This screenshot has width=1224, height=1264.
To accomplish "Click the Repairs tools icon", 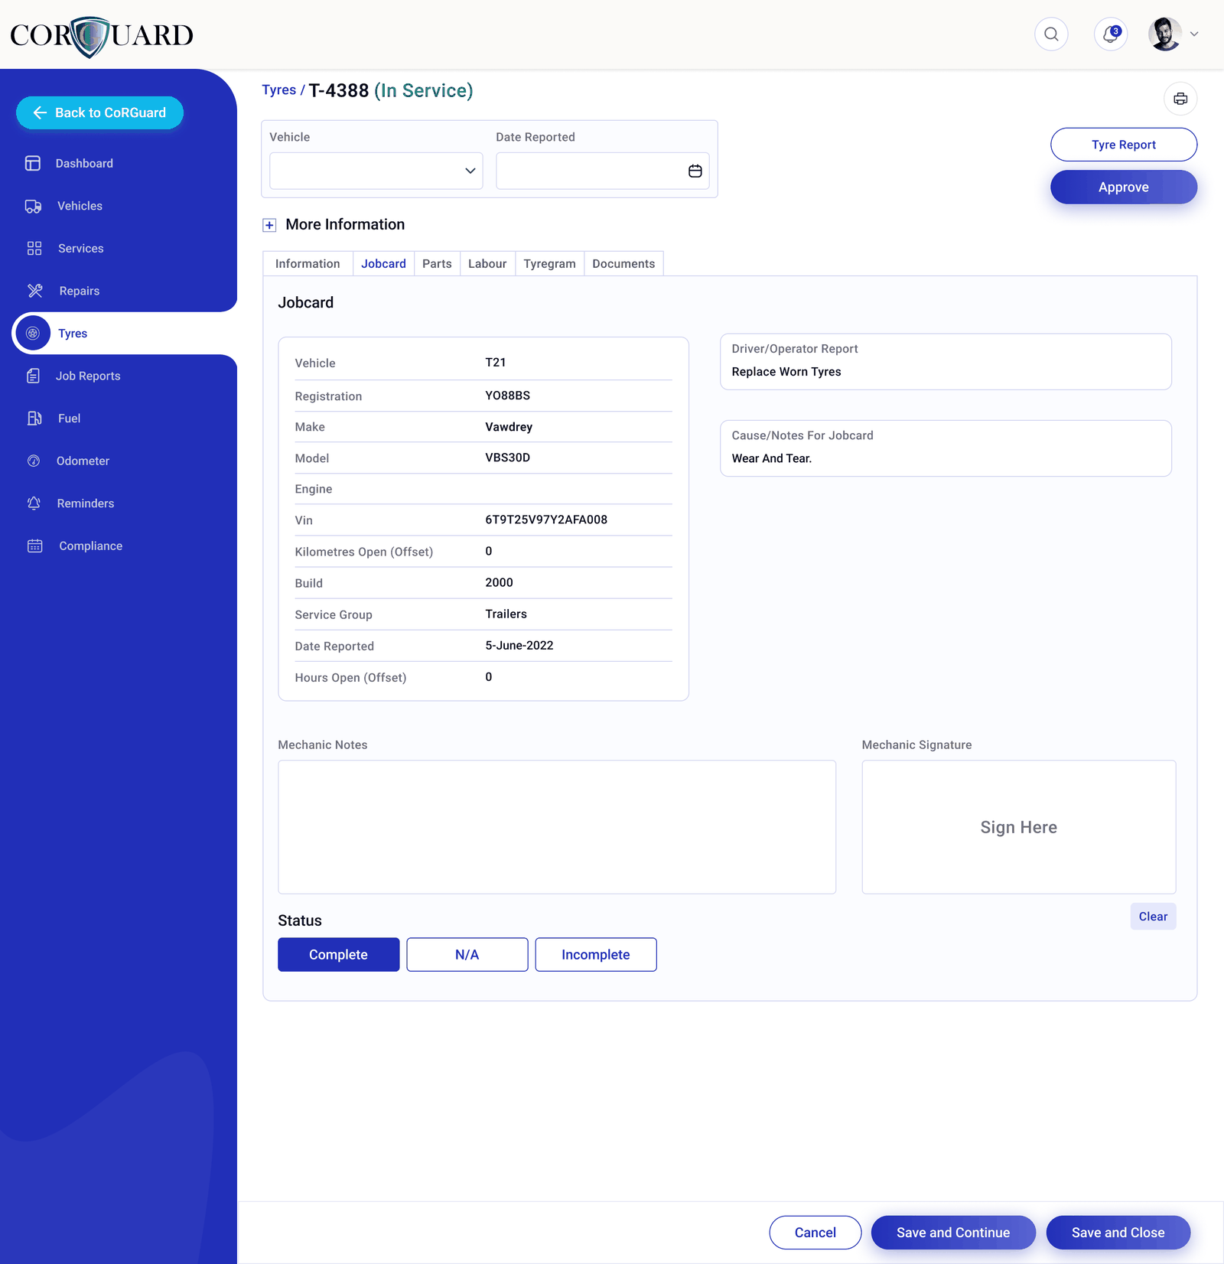I will pyautogui.click(x=35, y=291).
